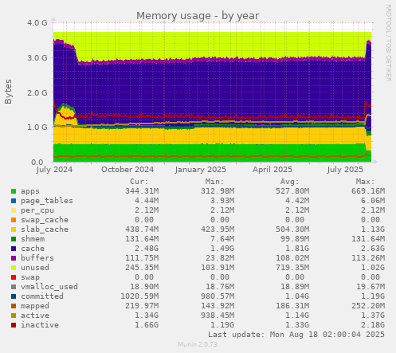Click the 'page_tables' legend label

tap(47, 201)
